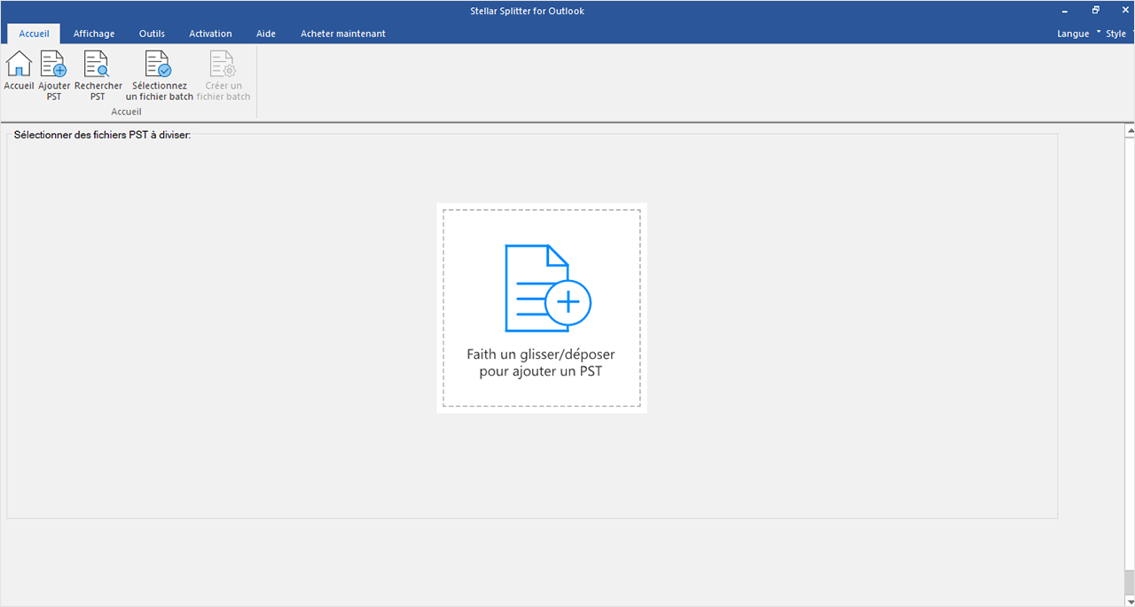Open the Outils tab

click(152, 34)
